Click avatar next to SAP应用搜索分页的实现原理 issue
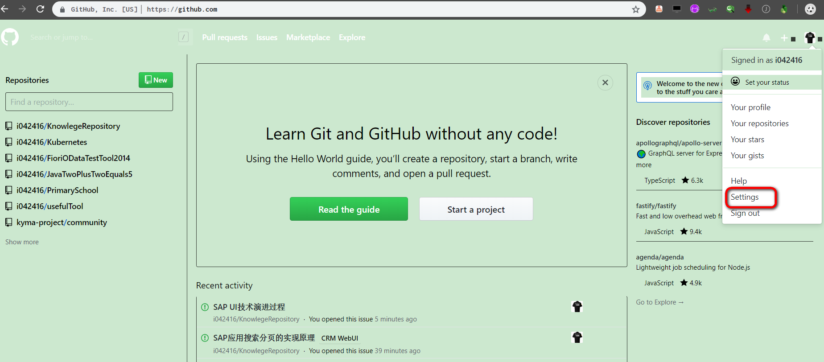824x362 pixels. (577, 337)
